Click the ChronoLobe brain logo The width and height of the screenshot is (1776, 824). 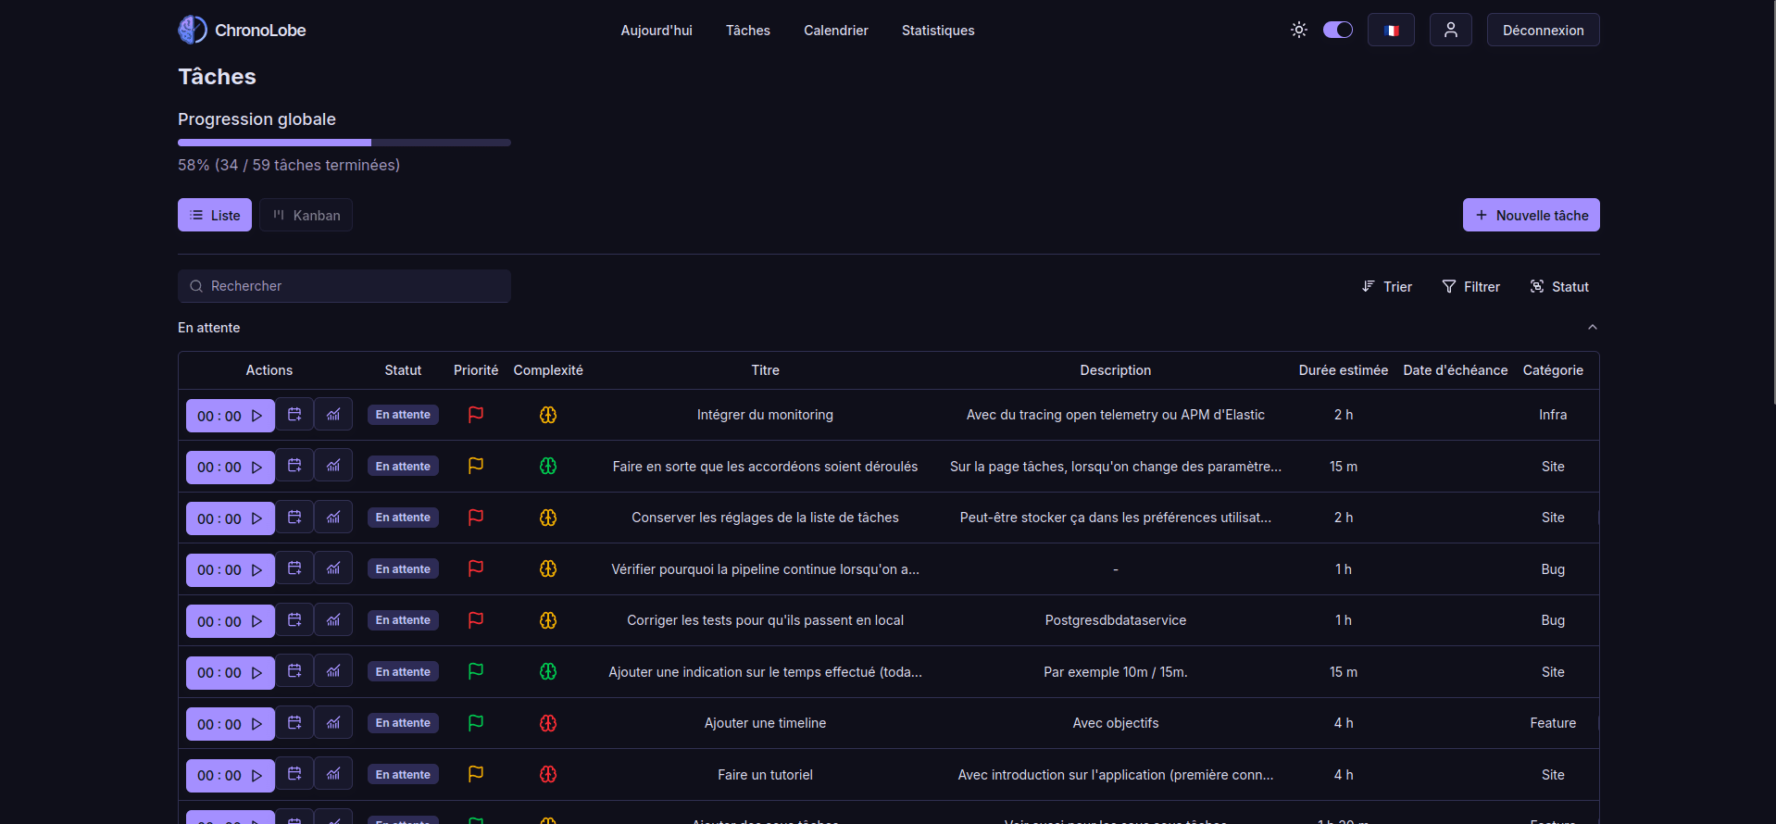pyautogui.click(x=192, y=30)
